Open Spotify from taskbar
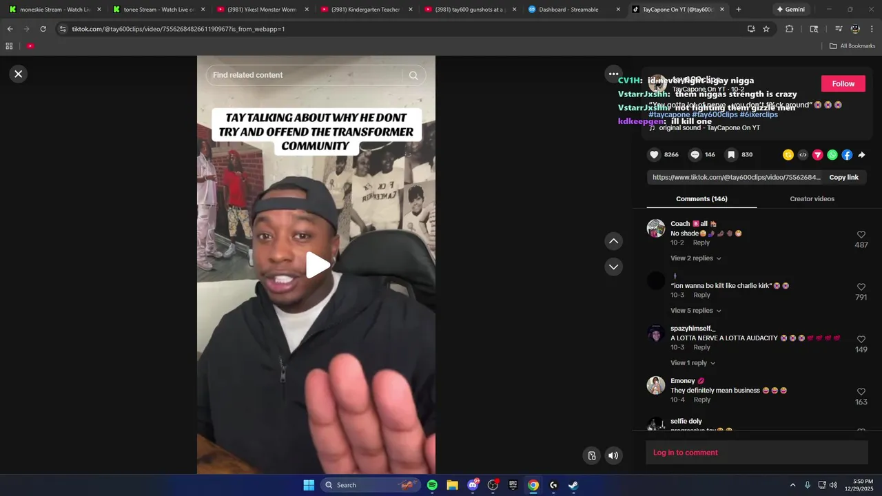The image size is (882, 496). [432, 485]
